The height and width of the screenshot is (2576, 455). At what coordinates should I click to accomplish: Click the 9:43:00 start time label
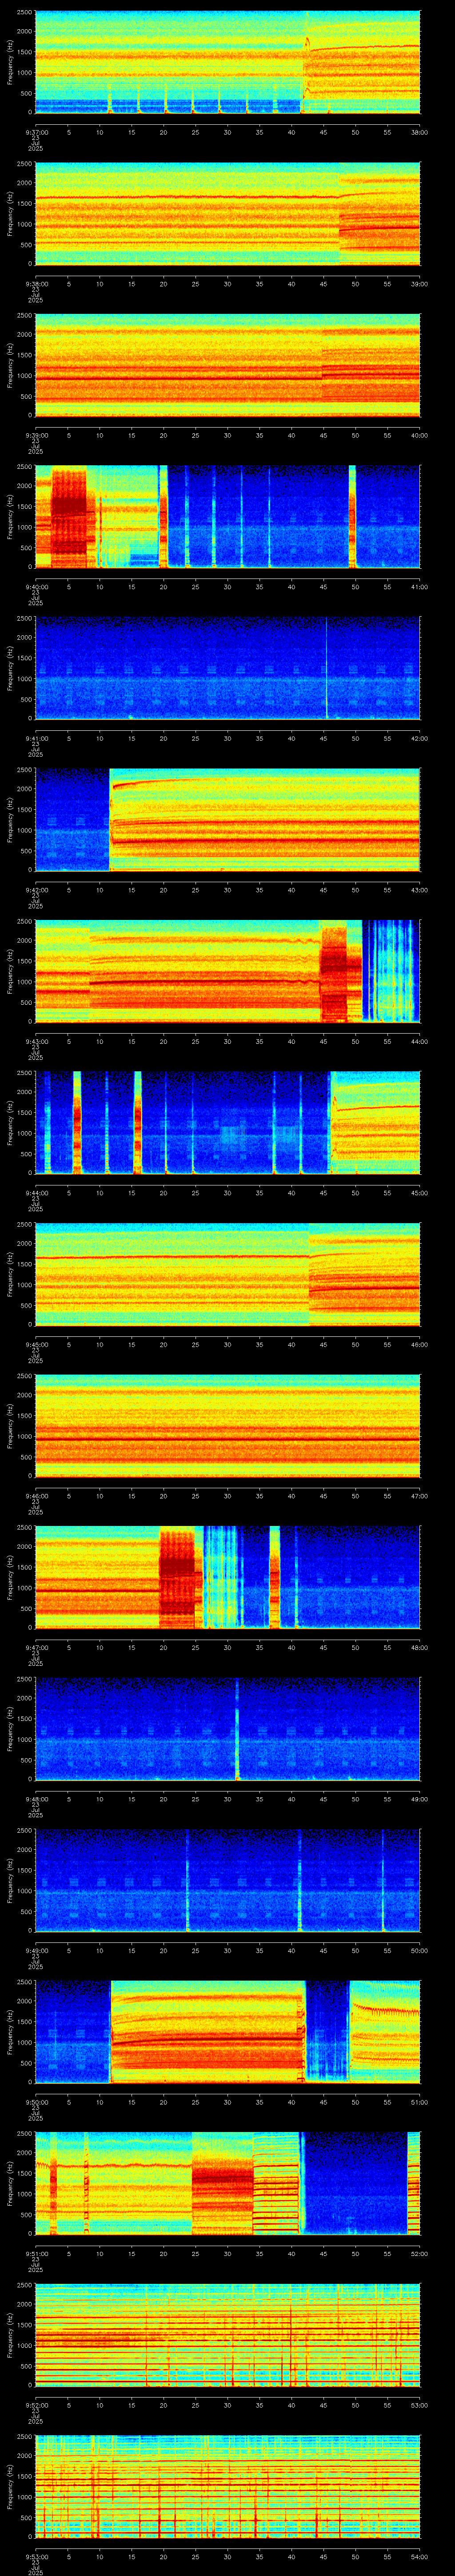[36, 1041]
